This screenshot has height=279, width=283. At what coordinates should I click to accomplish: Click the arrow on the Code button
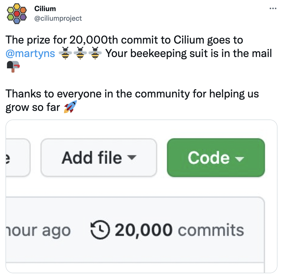[239, 159]
